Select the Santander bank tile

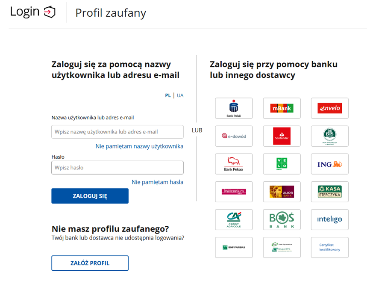pyautogui.click(x=282, y=136)
